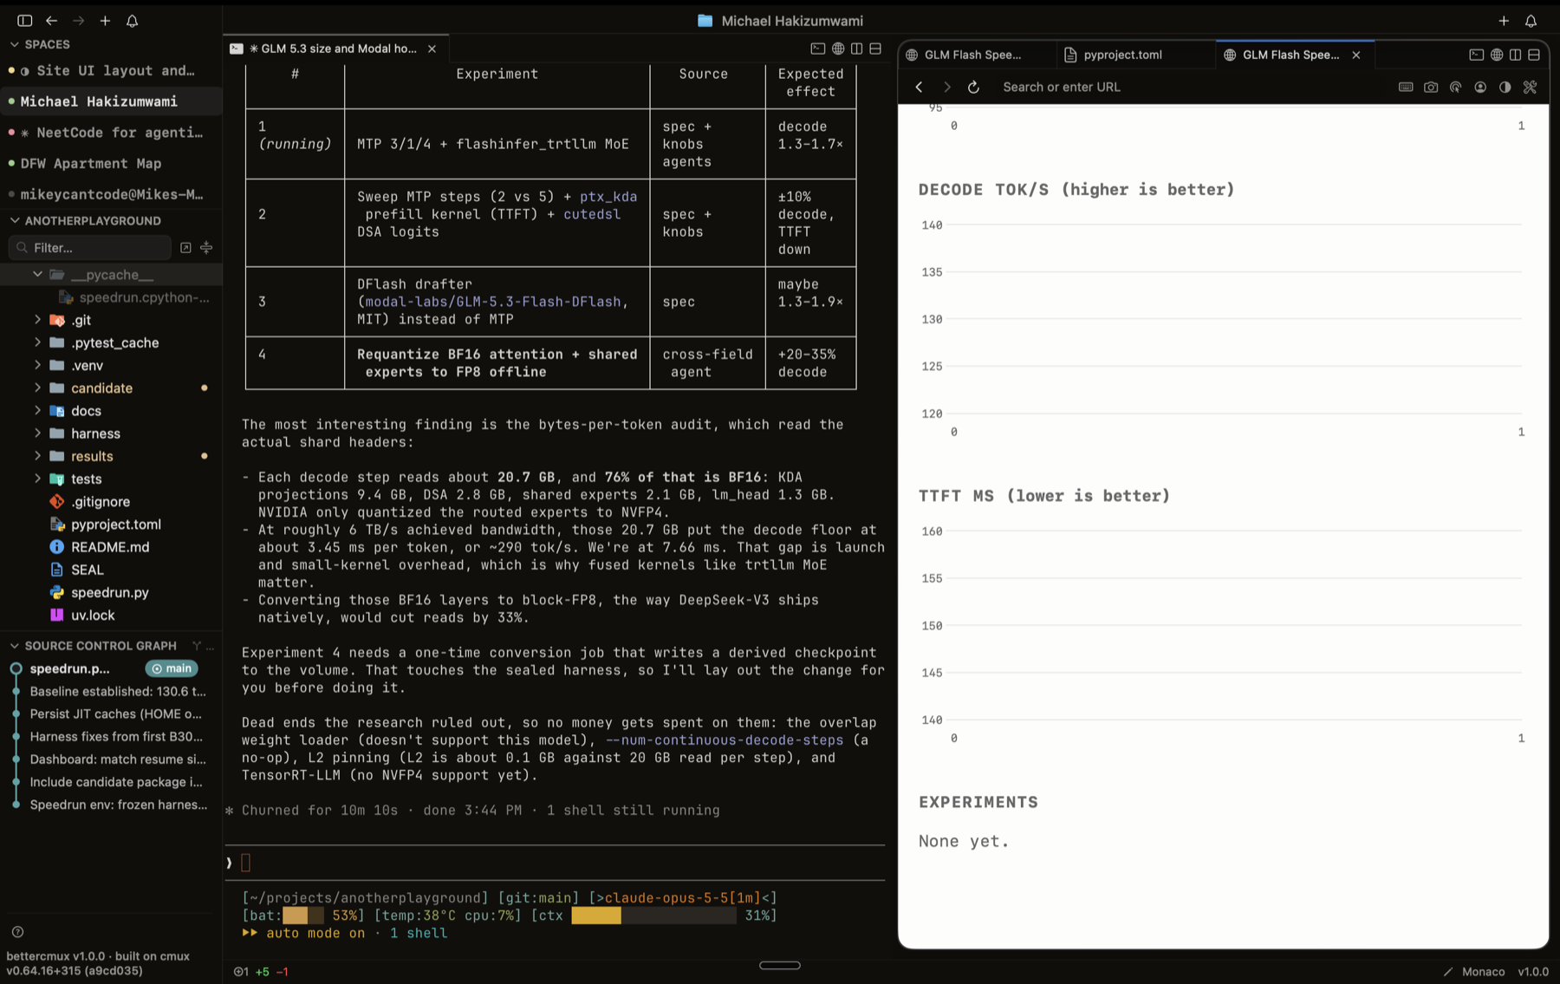Click the ptx_kda link in the table
Image resolution: width=1560 pixels, height=984 pixels.
[x=608, y=197]
